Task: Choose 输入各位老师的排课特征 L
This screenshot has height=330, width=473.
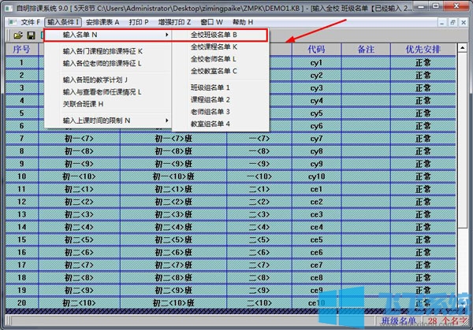Action: (x=108, y=63)
